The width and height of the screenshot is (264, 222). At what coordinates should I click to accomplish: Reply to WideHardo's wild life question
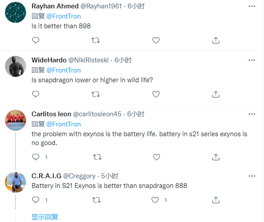(35, 94)
